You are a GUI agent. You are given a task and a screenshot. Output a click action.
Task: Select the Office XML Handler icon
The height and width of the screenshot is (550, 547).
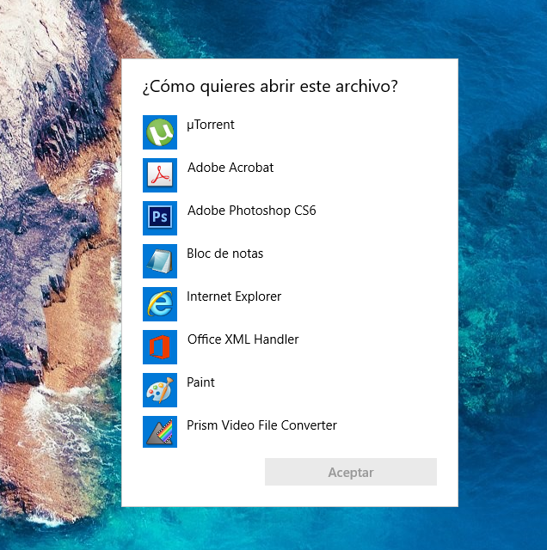(x=160, y=347)
